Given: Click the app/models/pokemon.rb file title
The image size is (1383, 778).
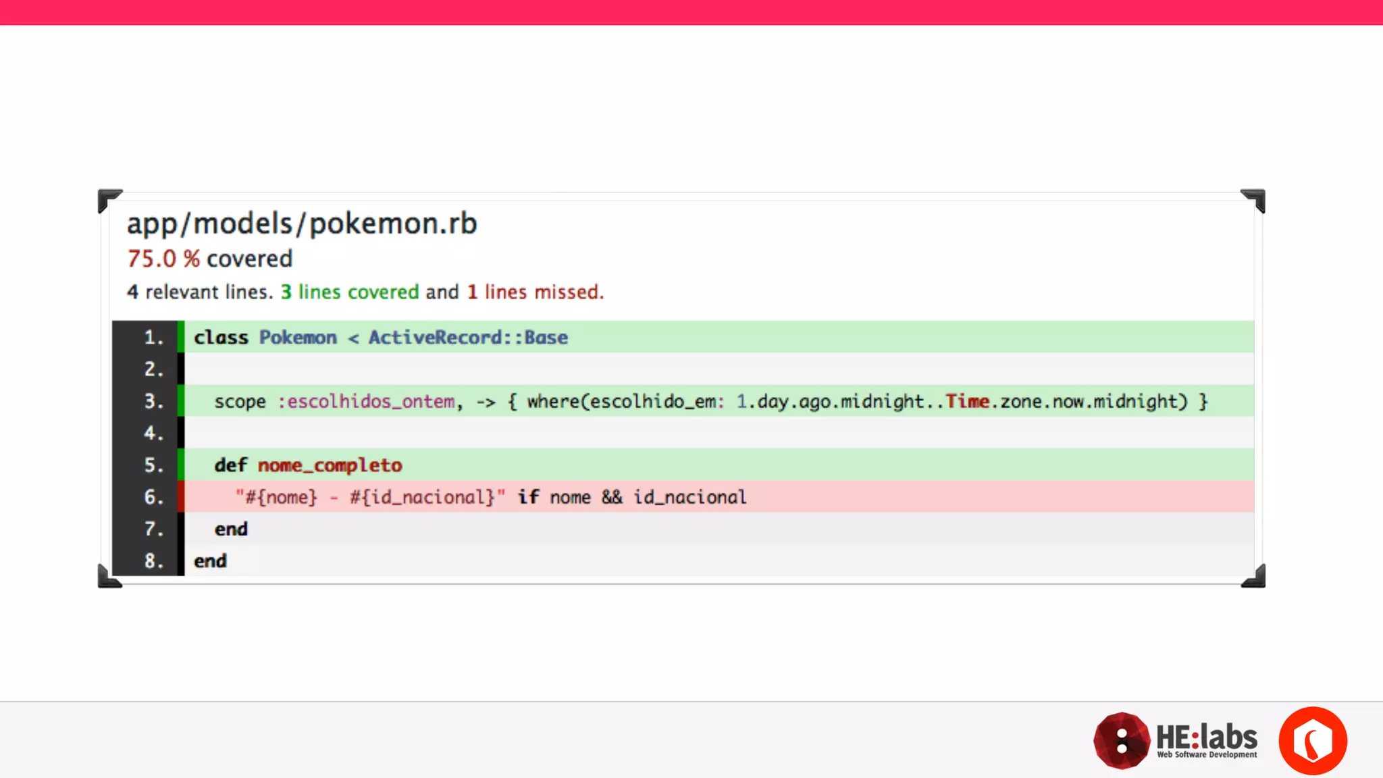Looking at the screenshot, I should [x=302, y=224].
